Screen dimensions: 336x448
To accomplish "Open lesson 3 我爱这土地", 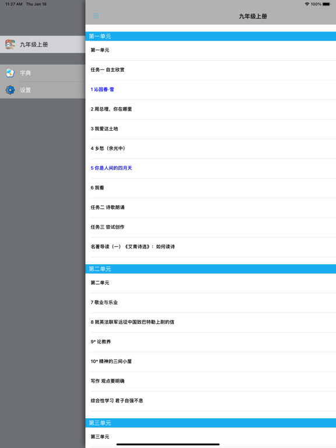I will click(x=211, y=129).
